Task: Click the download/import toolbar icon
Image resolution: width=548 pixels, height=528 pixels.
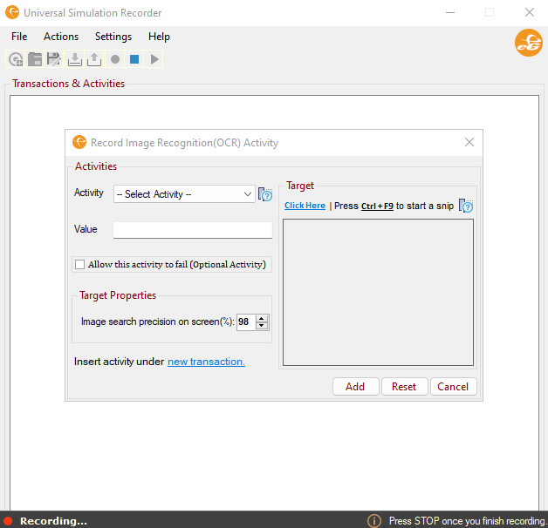Action: pos(75,59)
